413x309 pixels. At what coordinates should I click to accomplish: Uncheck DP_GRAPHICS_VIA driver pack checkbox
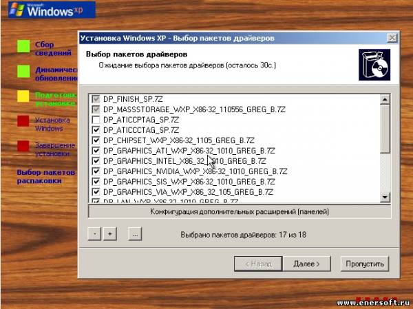click(96, 192)
